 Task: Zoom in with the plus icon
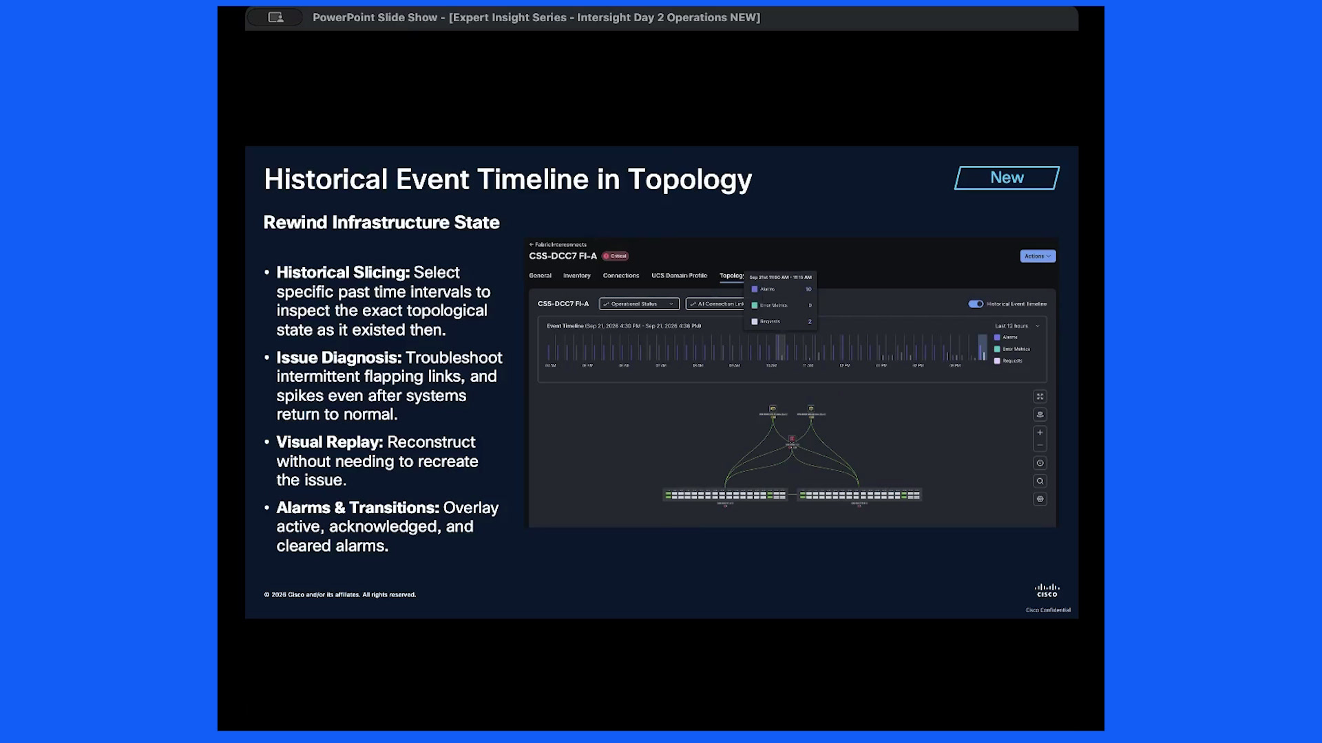pos(1040,433)
